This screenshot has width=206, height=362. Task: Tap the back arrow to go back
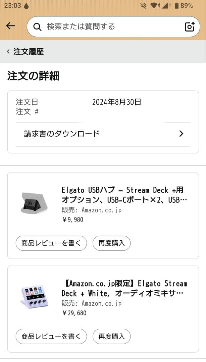pyautogui.click(x=10, y=26)
